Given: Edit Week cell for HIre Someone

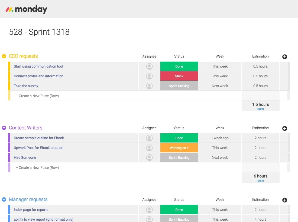Looking at the screenshot, I should pos(220,157).
